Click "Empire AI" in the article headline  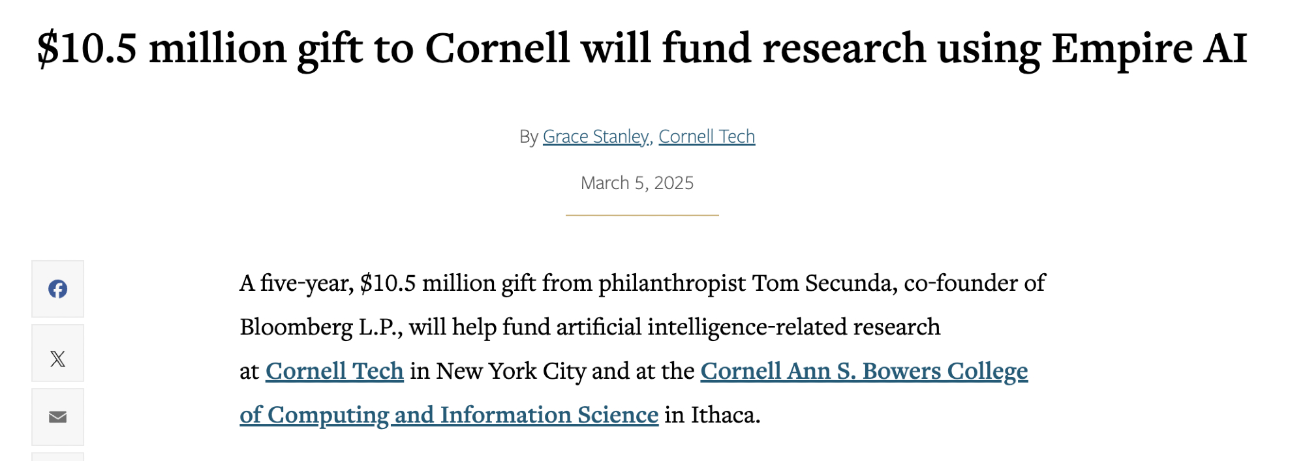pyautogui.click(x=1149, y=48)
